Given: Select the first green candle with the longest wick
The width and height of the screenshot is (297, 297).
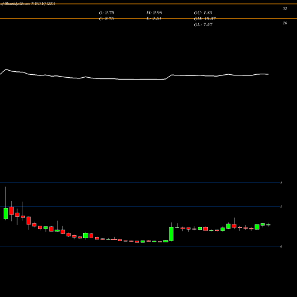Looking at the screenshot, I should 6,213.
